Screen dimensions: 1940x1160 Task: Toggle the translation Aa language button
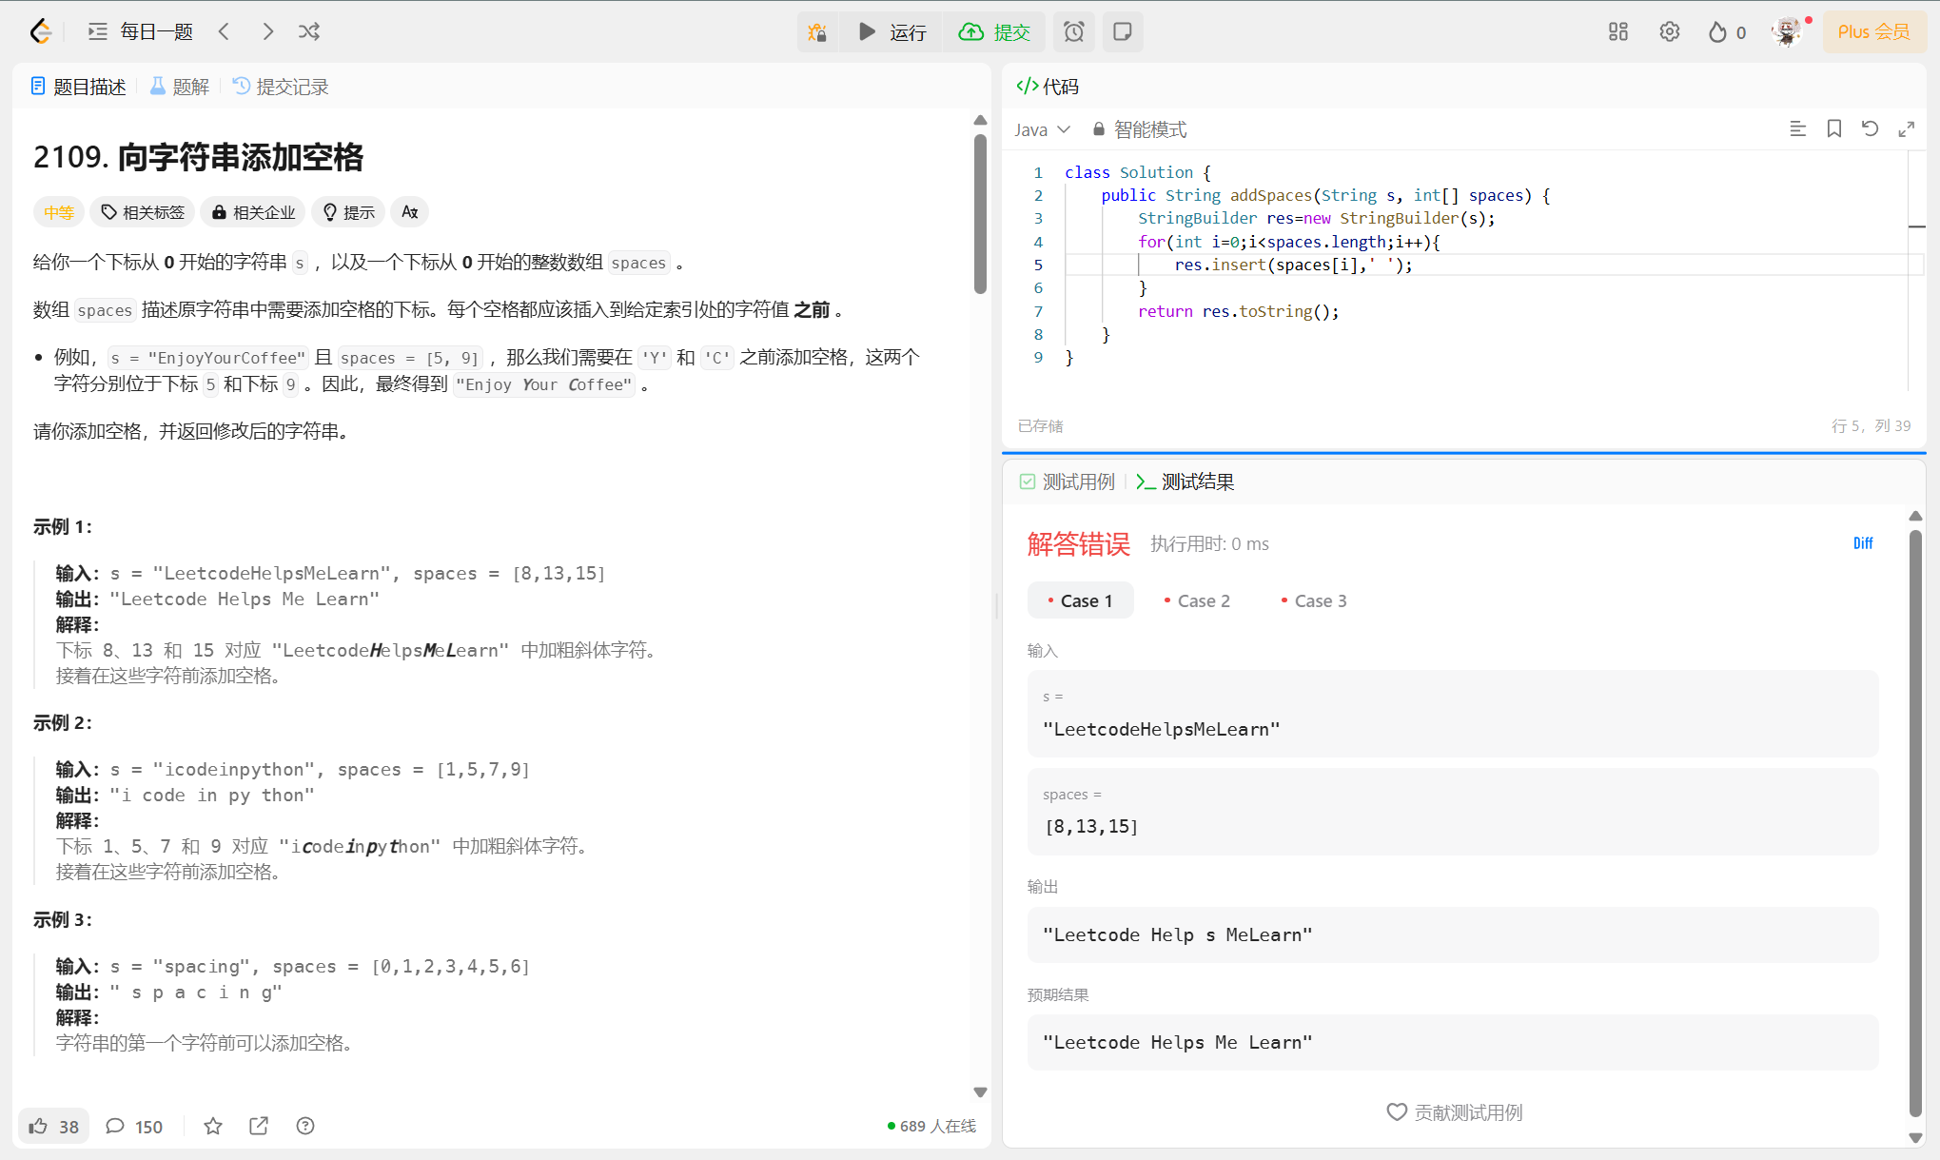[410, 212]
